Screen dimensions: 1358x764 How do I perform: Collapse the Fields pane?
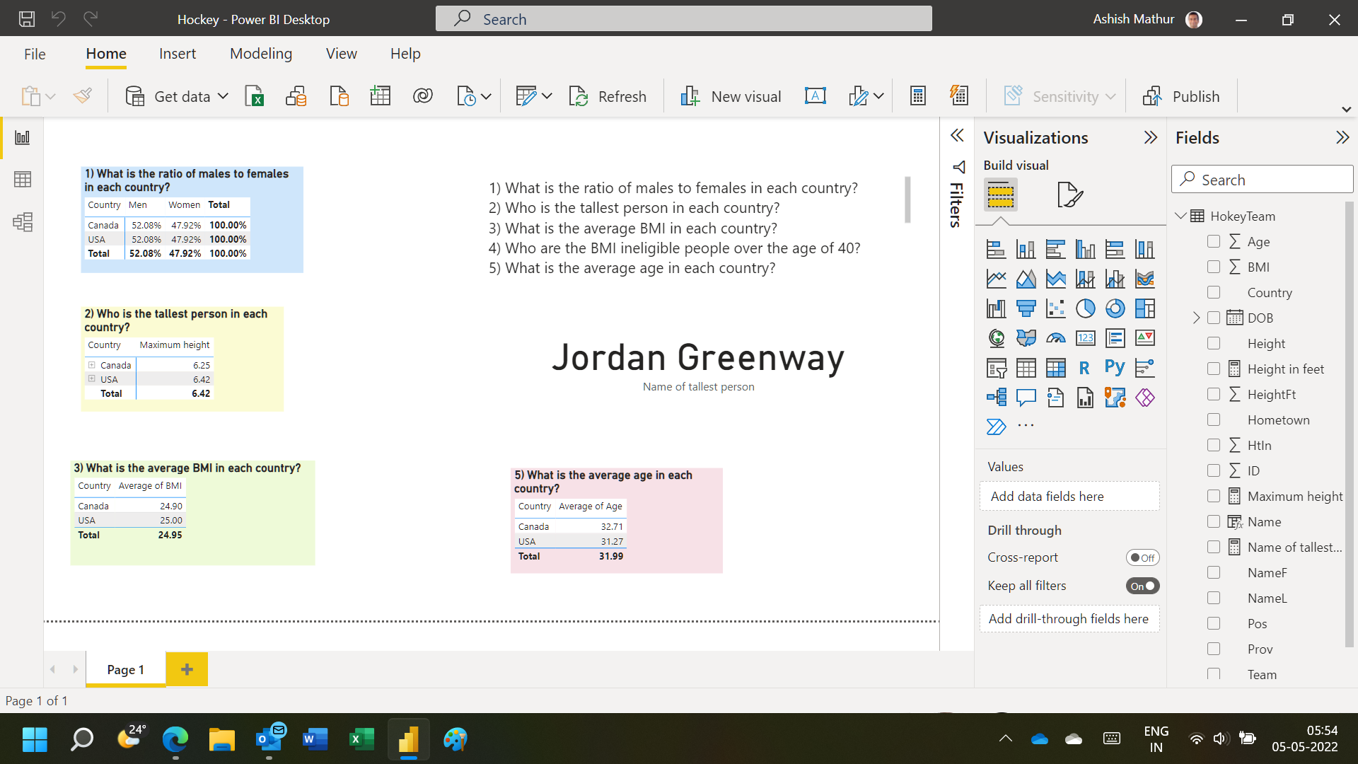(1342, 137)
